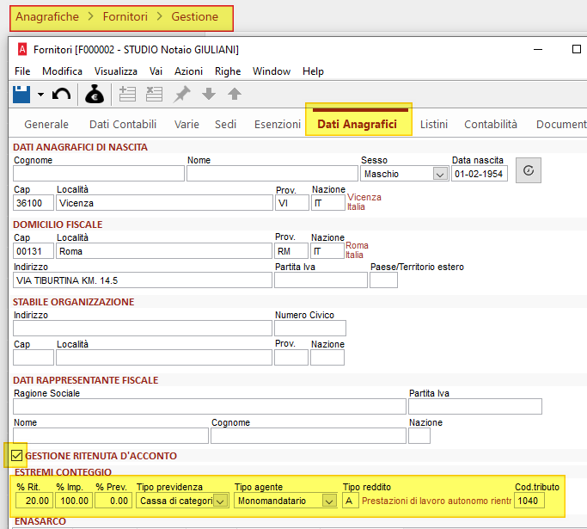Click the Gestione breadcrumb link

click(x=195, y=16)
